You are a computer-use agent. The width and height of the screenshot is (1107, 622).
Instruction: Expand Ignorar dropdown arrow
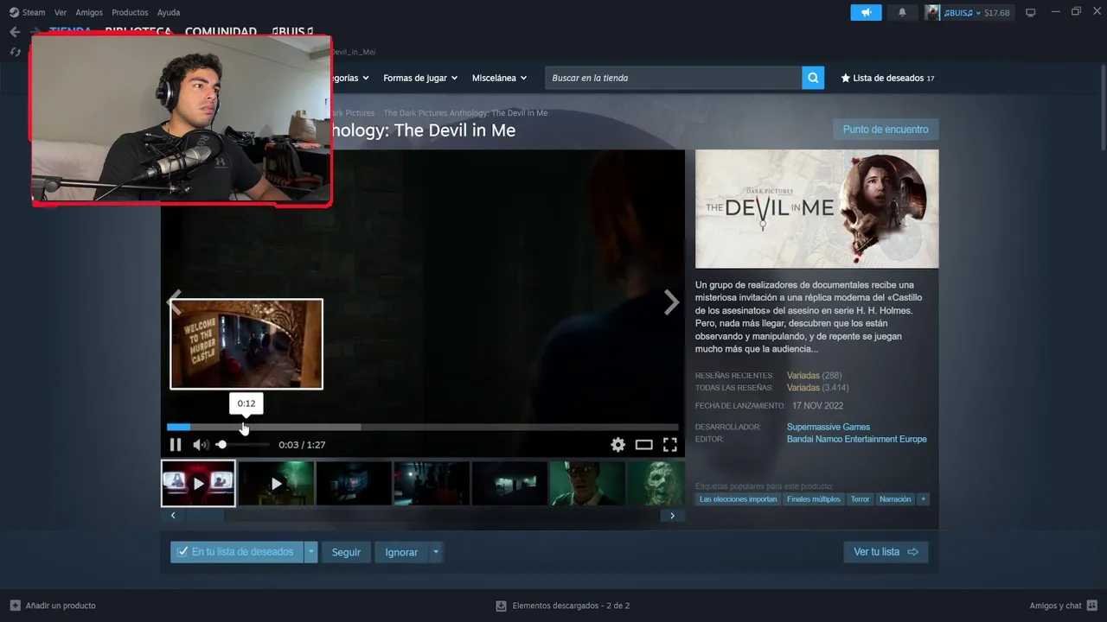click(x=436, y=552)
